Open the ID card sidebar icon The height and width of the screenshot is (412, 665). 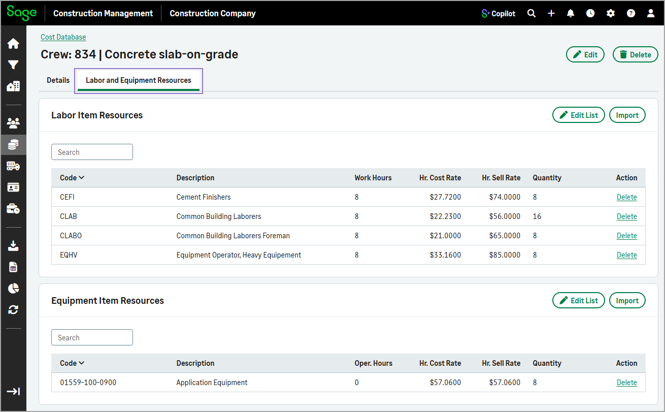[x=13, y=187]
